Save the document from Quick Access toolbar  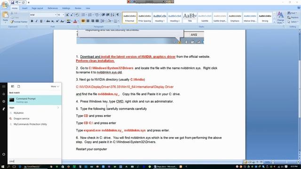[12, 2]
